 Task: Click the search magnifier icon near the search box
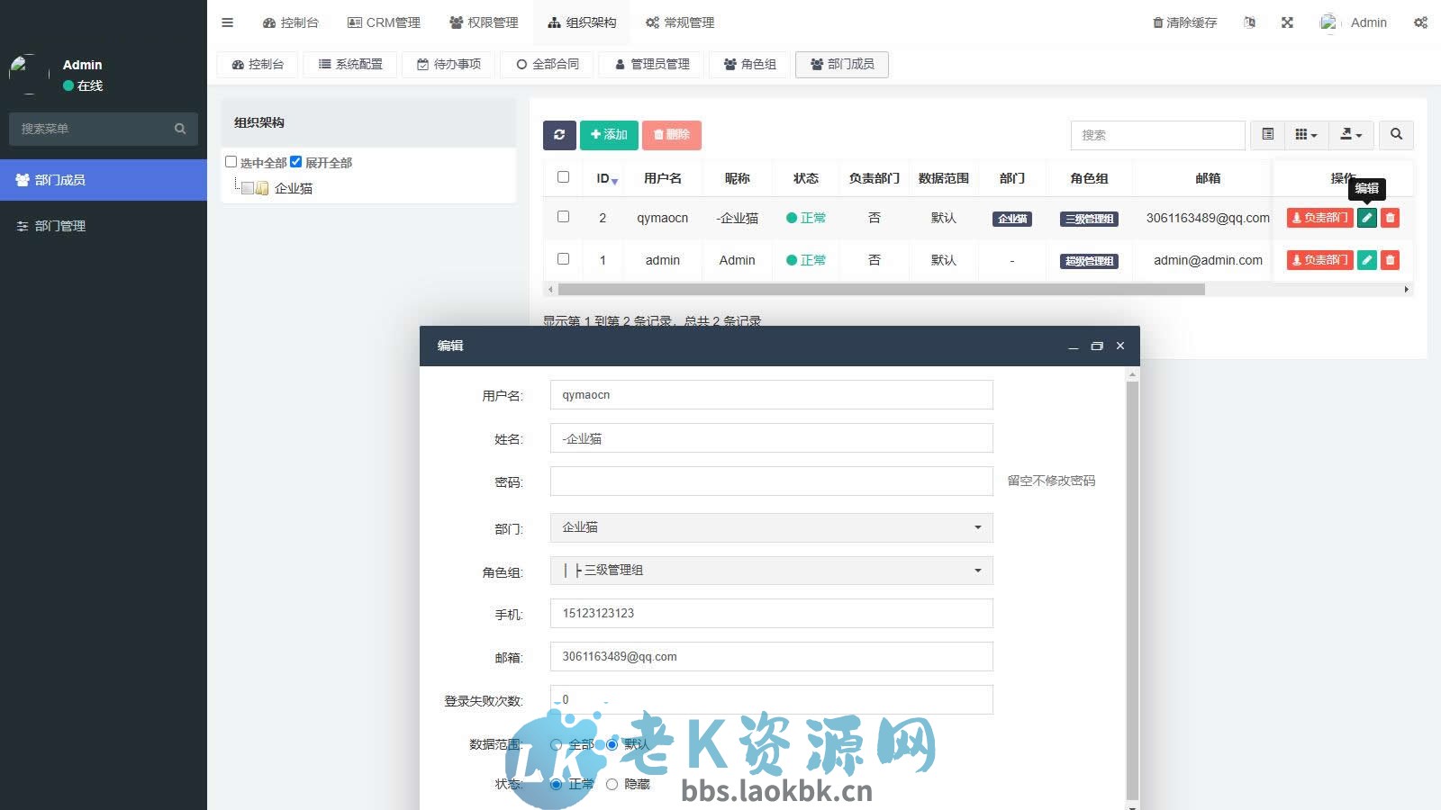[x=1396, y=134]
